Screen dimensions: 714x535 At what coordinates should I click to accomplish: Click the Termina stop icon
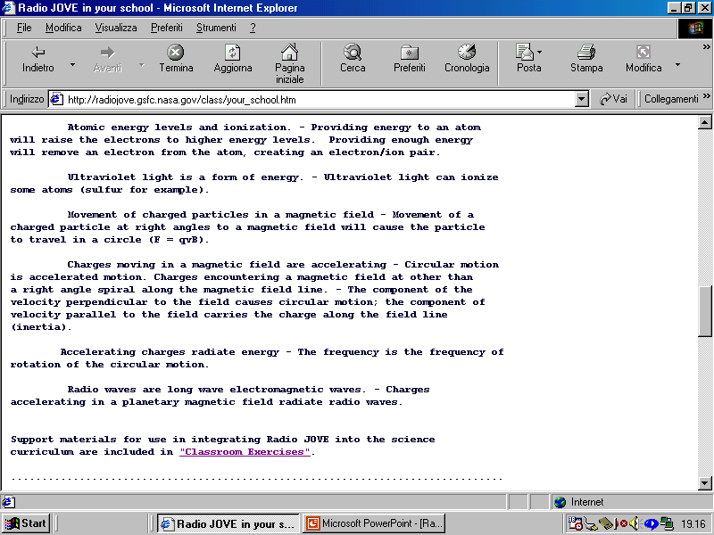tap(176, 53)
